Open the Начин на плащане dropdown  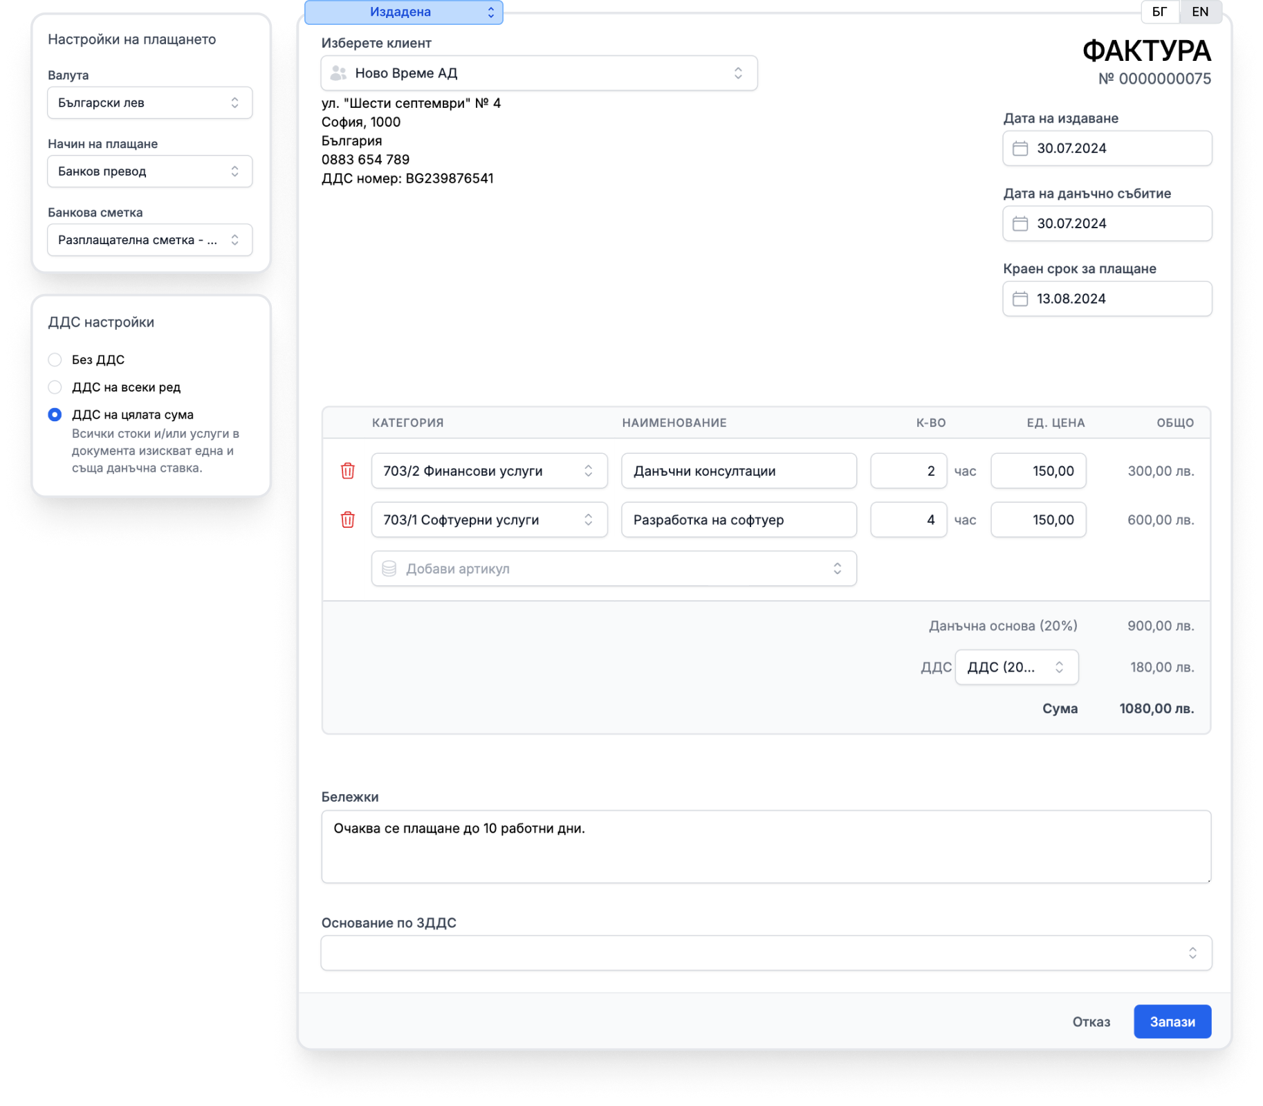(x=150, y=171)
